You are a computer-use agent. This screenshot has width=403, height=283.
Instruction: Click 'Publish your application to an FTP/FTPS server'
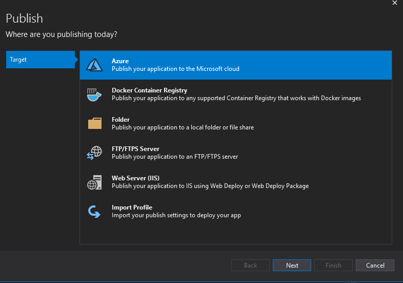pyautogui.click(x=175, y=157)
